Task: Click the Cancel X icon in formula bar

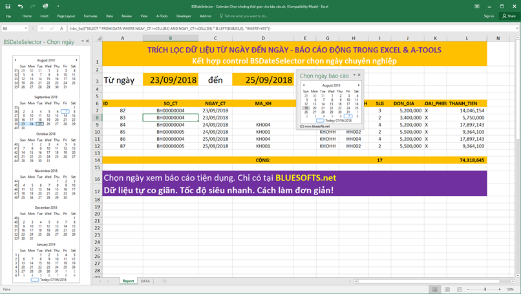Action: [x=42, y=28]
